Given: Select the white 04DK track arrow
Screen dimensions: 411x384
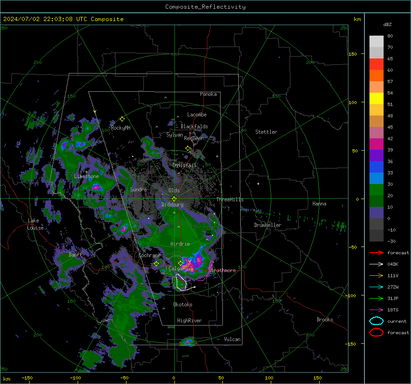Looking at the screenshot, I should pyautogui.click(x=376, y=264).
